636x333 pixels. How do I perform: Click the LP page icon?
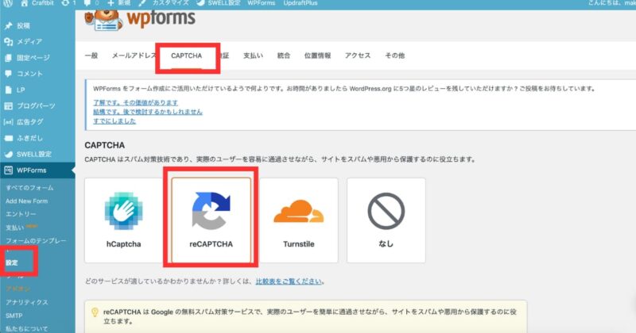click(x=8, y=90)
